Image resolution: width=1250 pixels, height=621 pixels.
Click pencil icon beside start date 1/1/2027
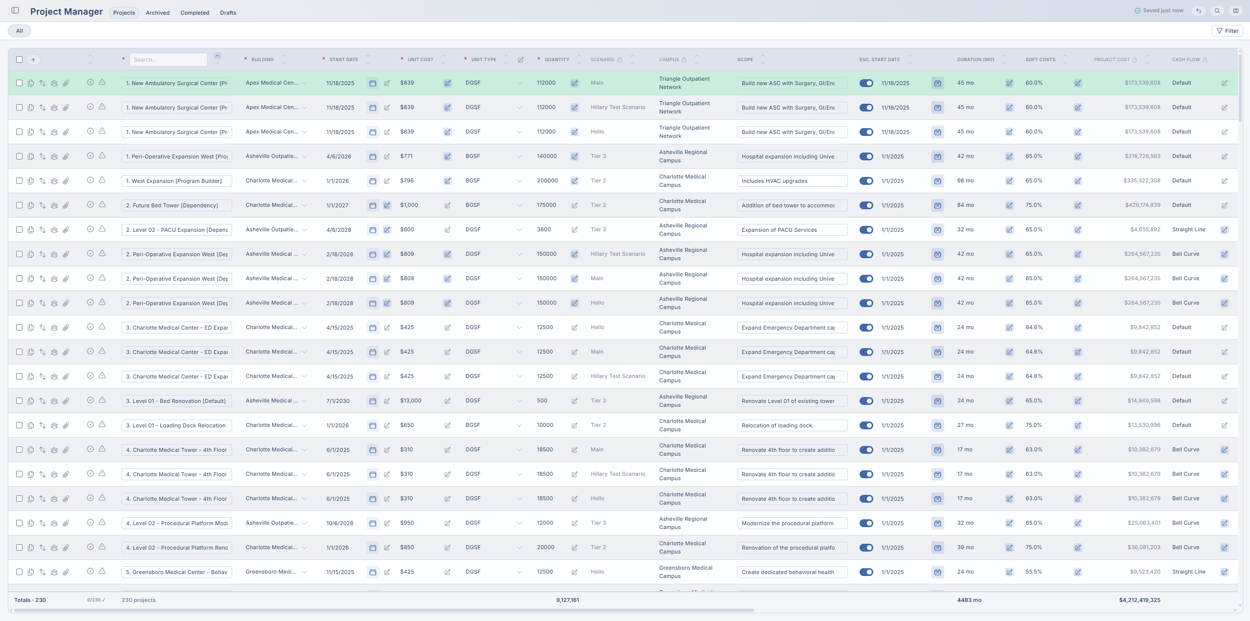[x=387, y=205]
